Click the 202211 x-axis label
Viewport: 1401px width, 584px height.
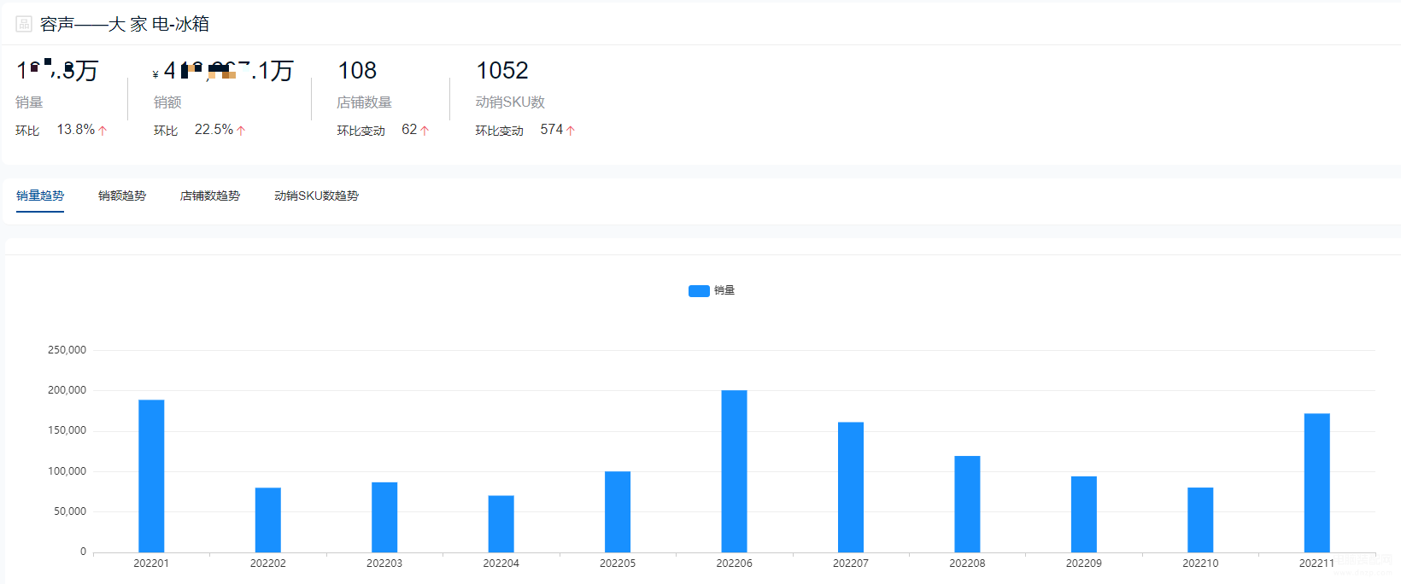click(x=1317, y=564)
